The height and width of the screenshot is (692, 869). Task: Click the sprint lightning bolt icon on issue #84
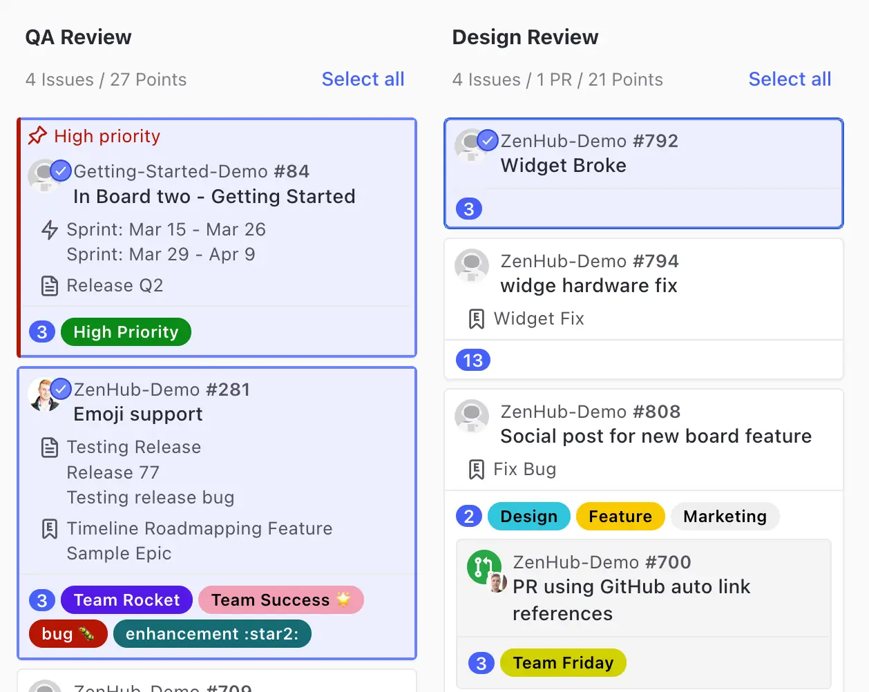pos(50,230)
